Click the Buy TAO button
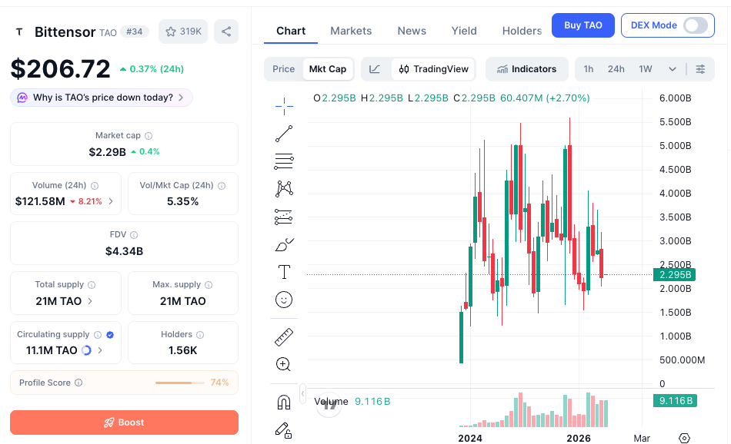 pos(583,25)
